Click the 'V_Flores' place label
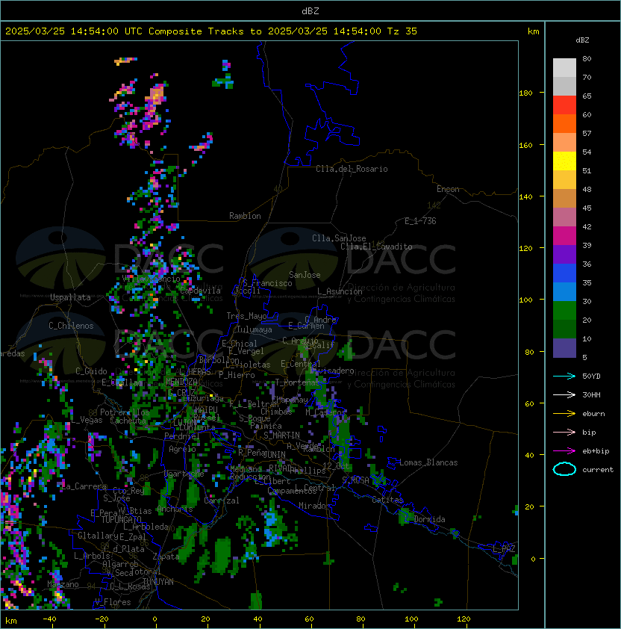This screenshot has width=621, height=629. point(113,602)
